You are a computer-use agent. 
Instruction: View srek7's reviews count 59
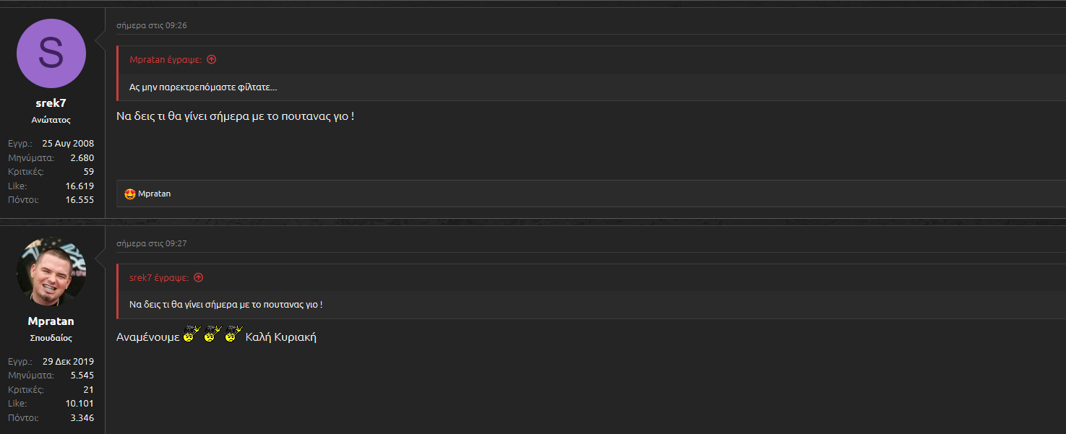(88, 172)
